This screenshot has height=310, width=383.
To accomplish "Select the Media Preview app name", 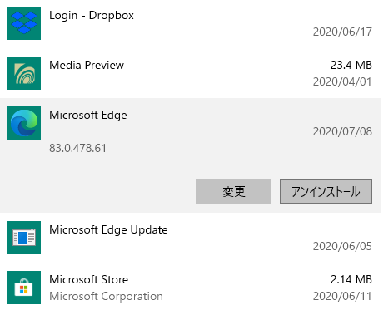I will pyautogui.click(x=87, y=65).
